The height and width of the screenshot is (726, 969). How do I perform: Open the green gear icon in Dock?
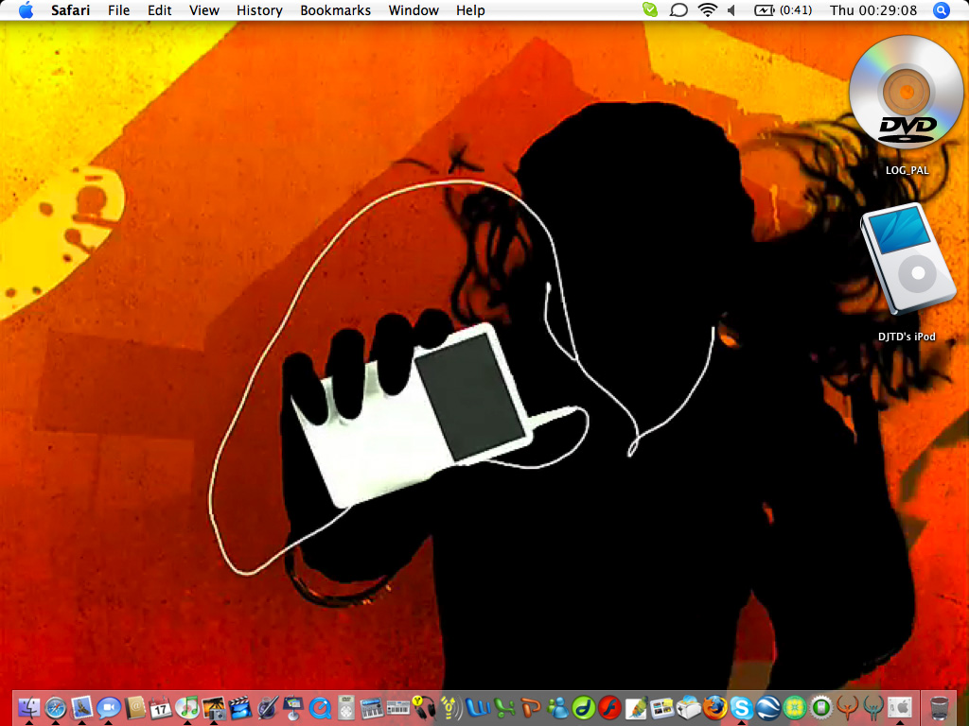point(820,707)
